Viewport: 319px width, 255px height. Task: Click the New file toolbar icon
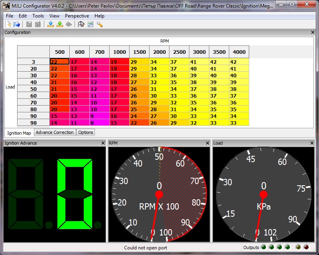coord(9,24)
